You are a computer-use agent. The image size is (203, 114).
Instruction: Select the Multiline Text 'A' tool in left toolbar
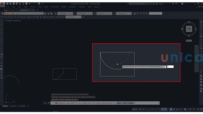(2, 75)
